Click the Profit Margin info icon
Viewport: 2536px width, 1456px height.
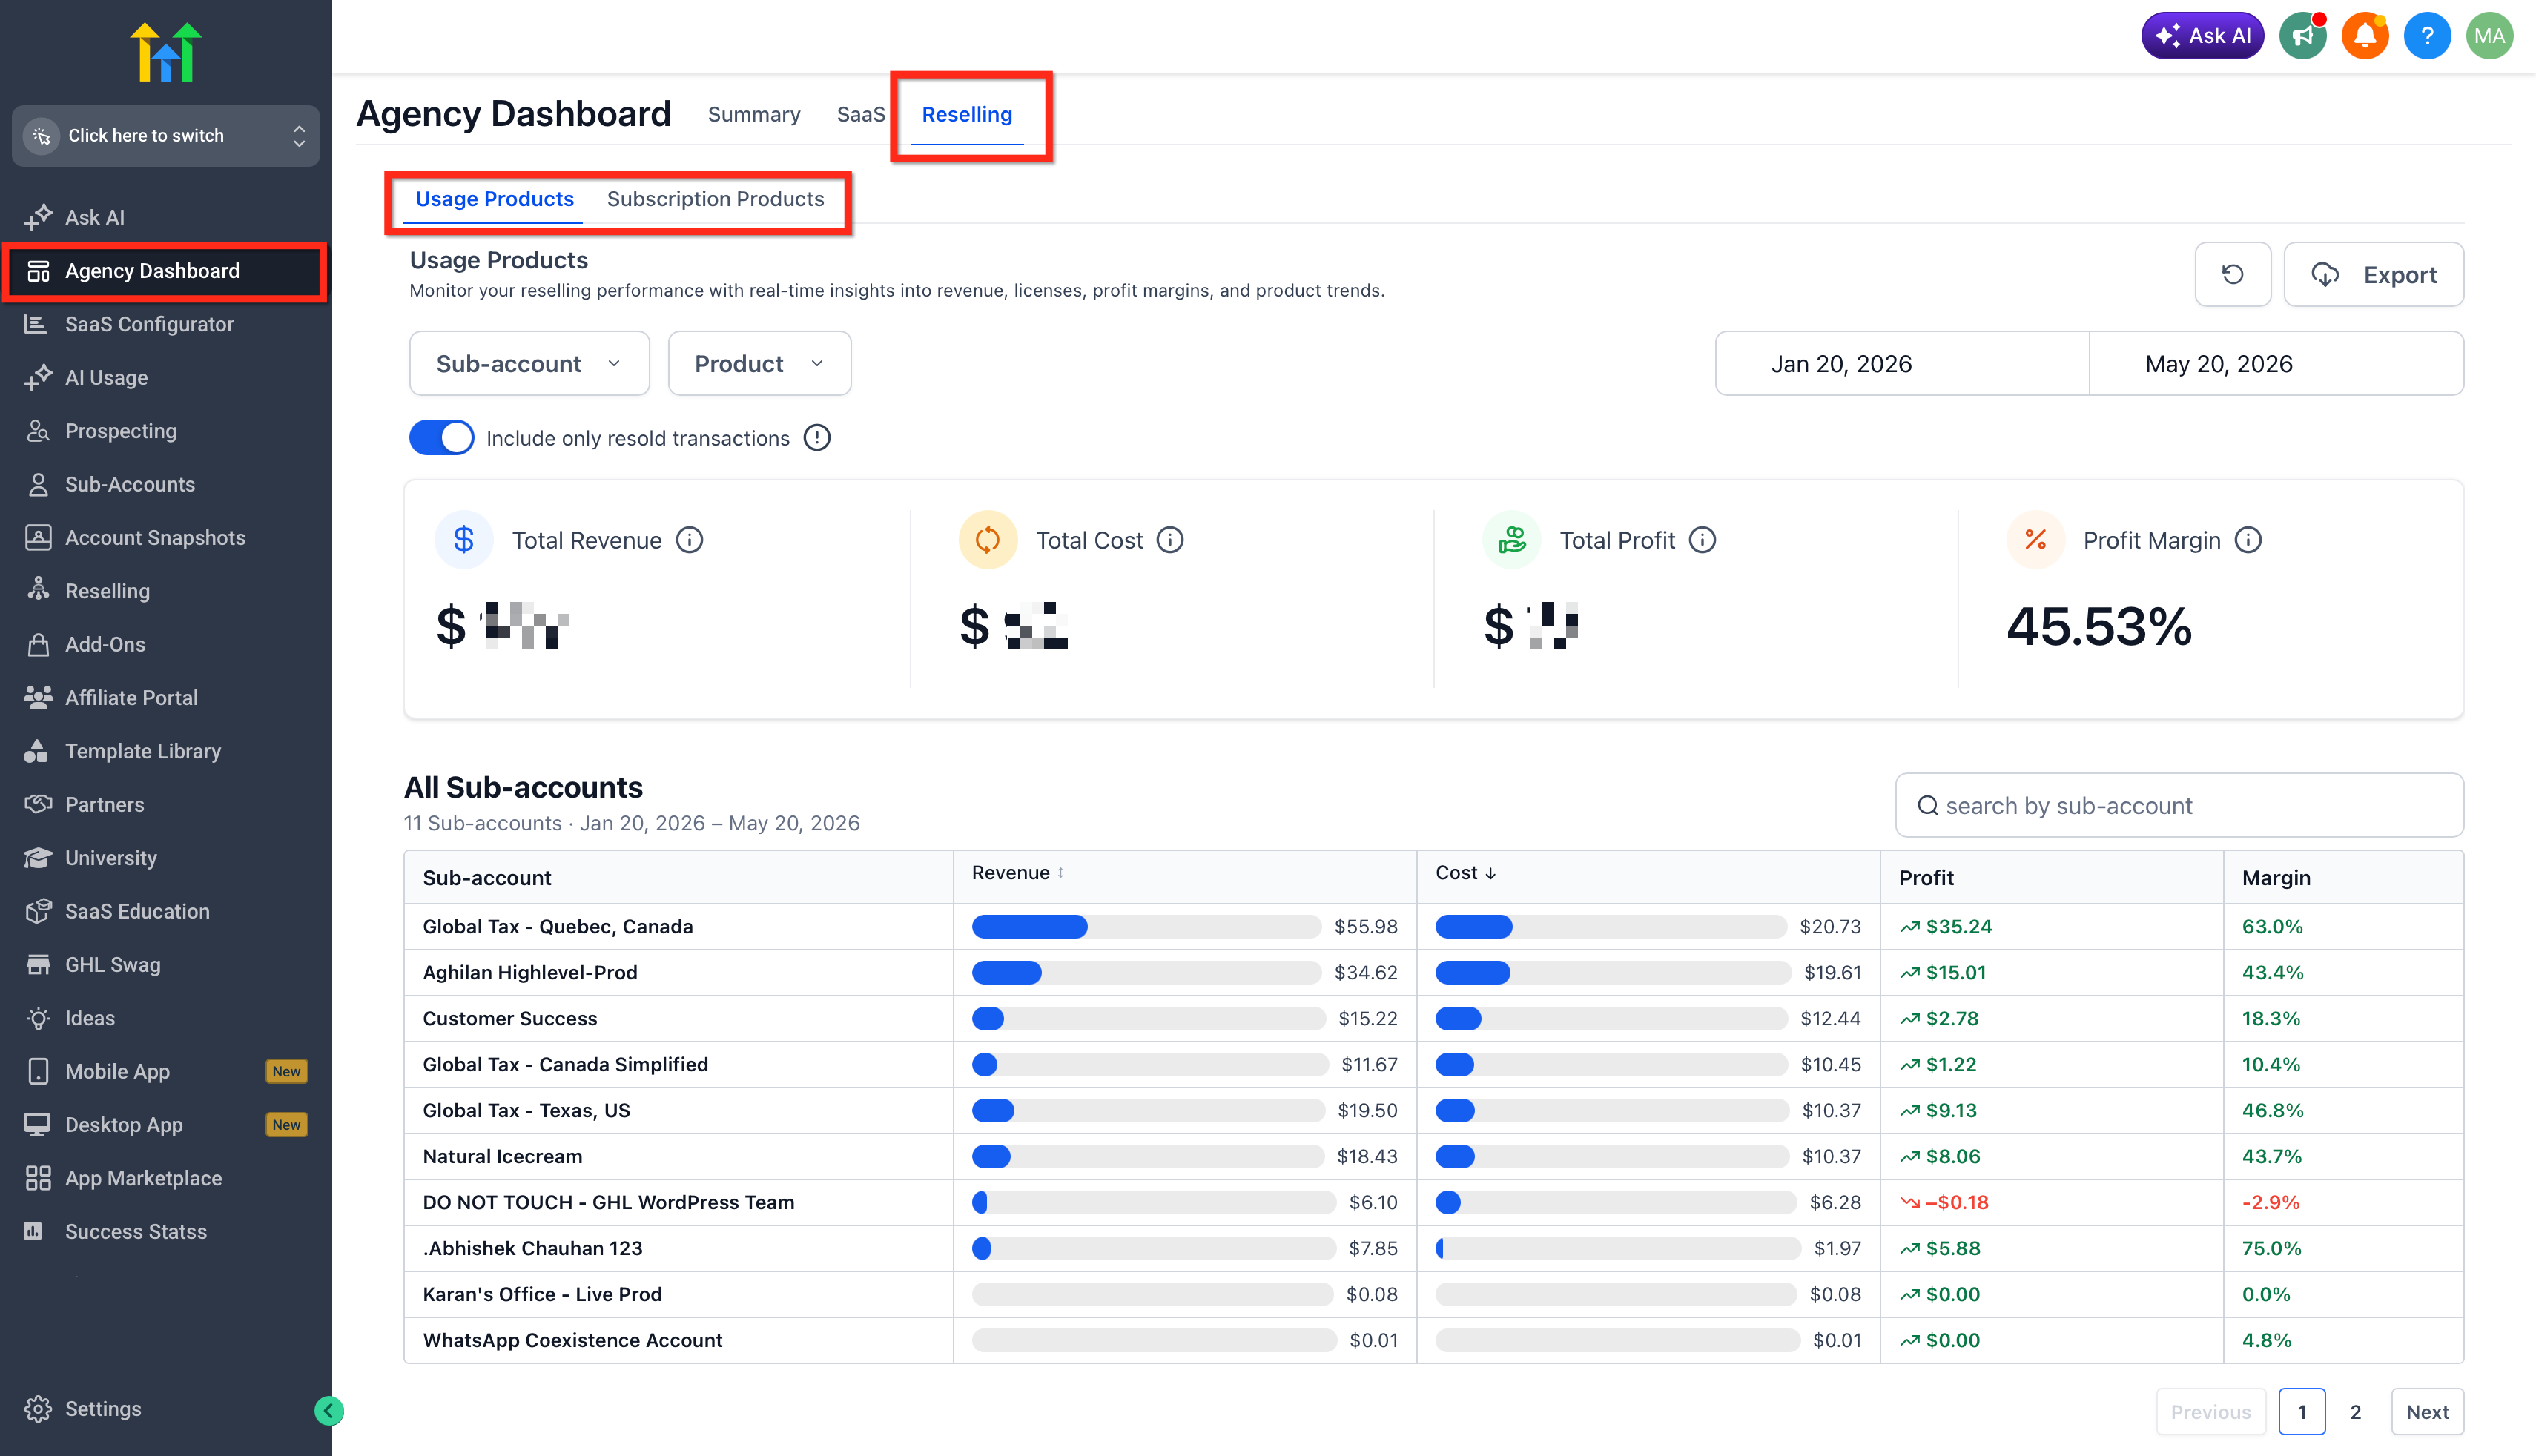pyautogui.click(x=2248, y=540)
